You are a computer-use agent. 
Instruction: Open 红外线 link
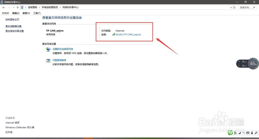point(9,132)
